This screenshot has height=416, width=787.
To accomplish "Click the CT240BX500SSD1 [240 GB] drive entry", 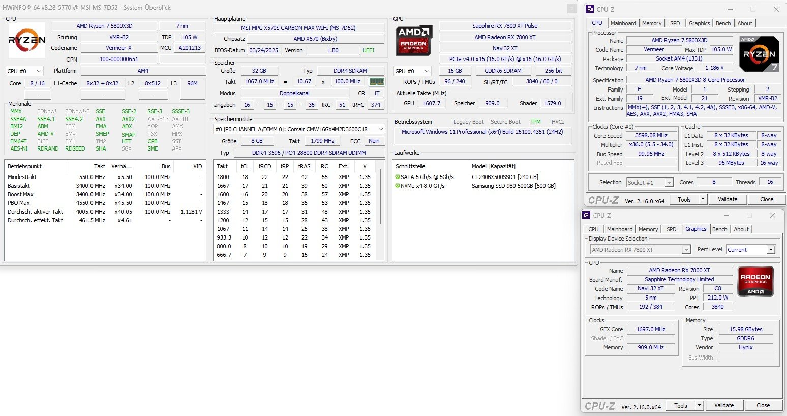I will [x=505, y=177].
